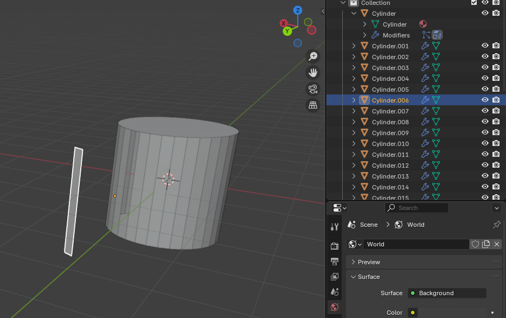Image resolution: width=506 pixels, height=318 pixels.
Task: Select Cylinder.011 in outliner
Action: pos(390,155)
